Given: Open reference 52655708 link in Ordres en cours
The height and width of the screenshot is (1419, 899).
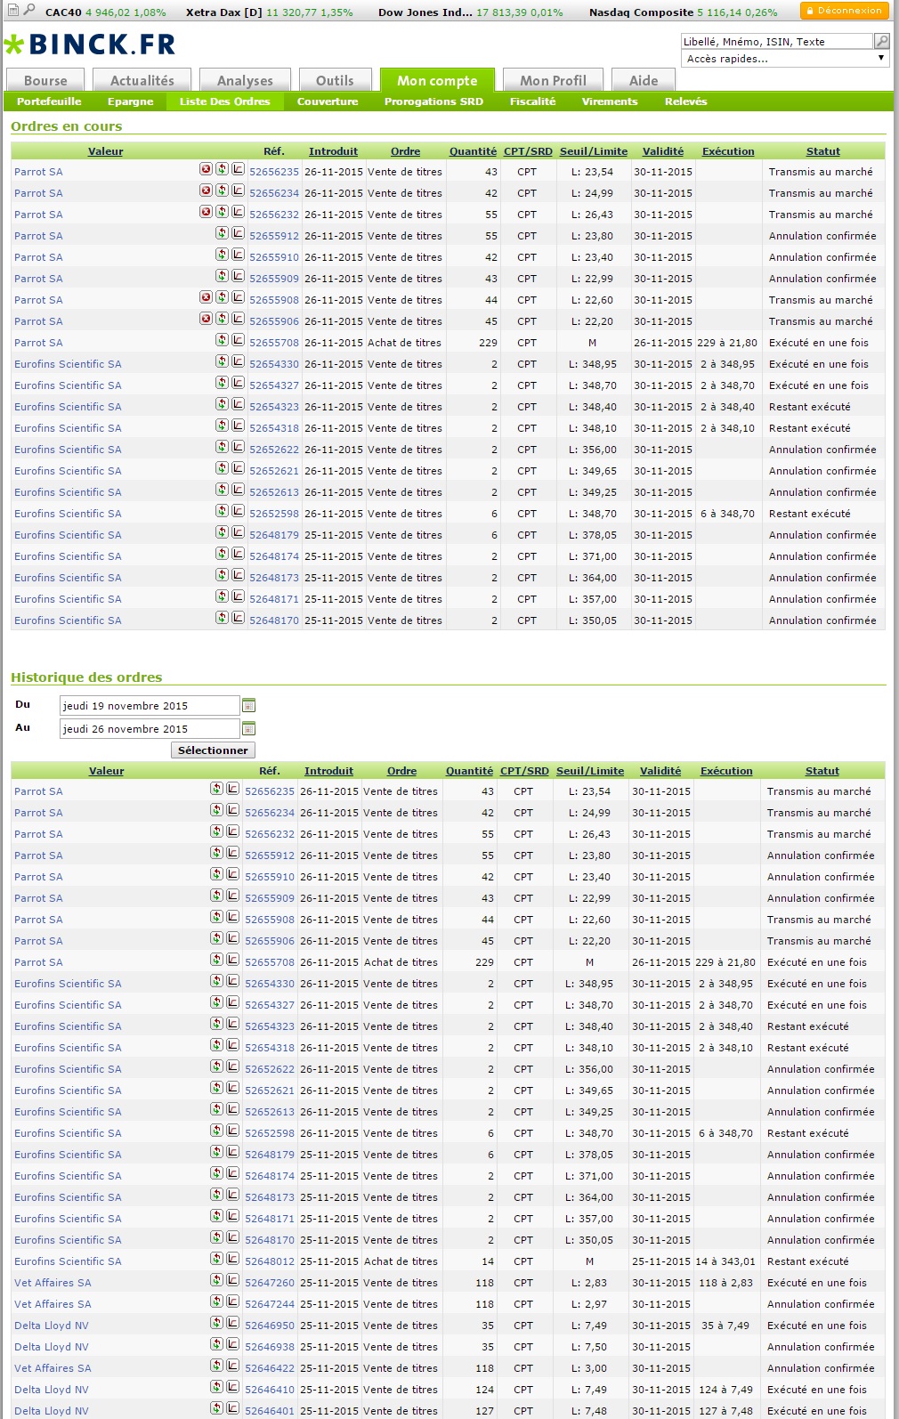Looking at the screenshot, I should (274, 343).
